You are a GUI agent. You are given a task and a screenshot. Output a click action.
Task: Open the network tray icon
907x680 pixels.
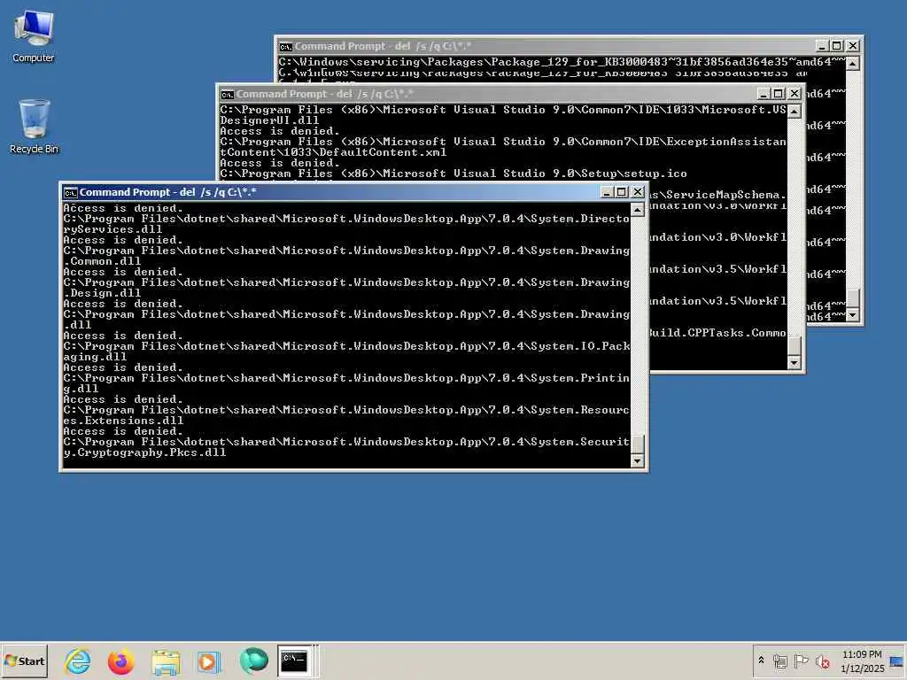[779, 661]
